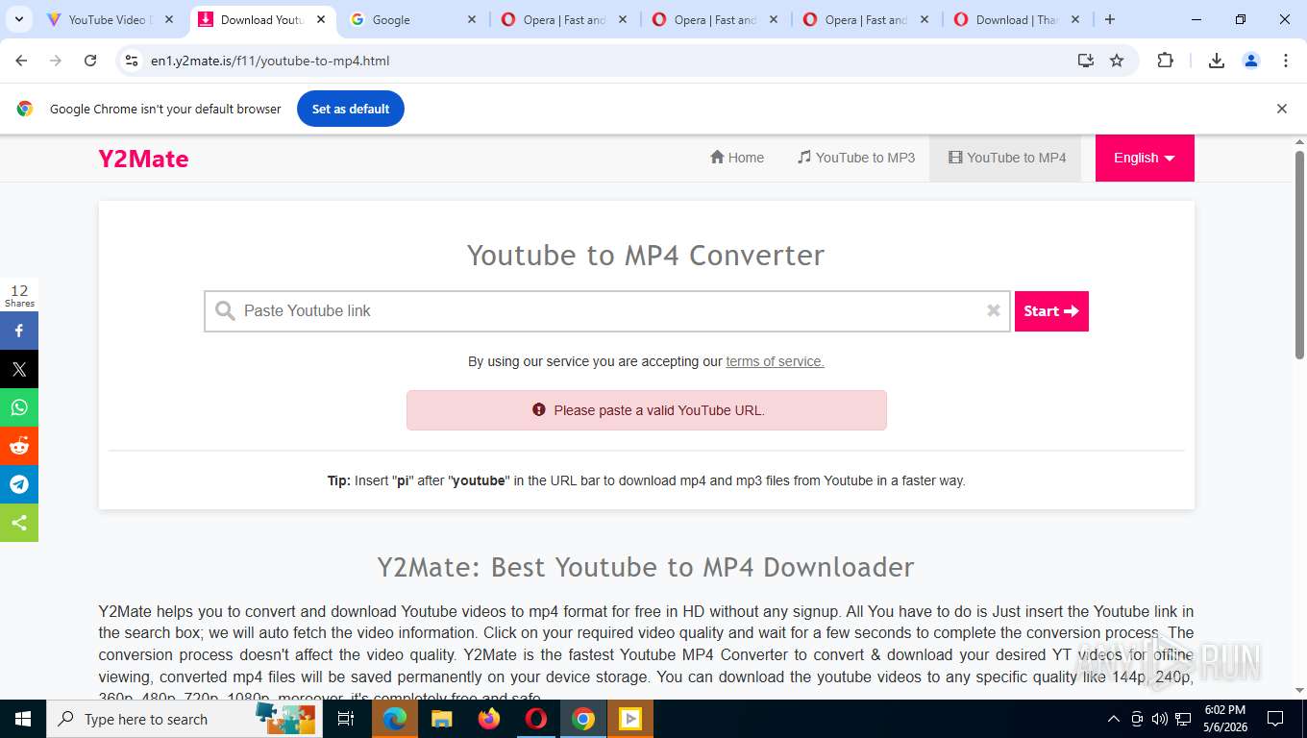Reload the page in Chrome

[x=90, y=61]
